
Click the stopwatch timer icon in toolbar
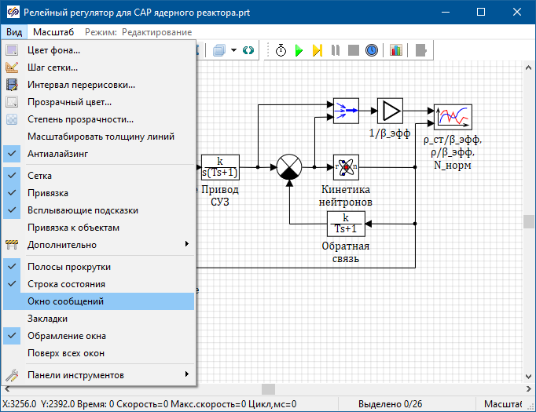(281, 50)
